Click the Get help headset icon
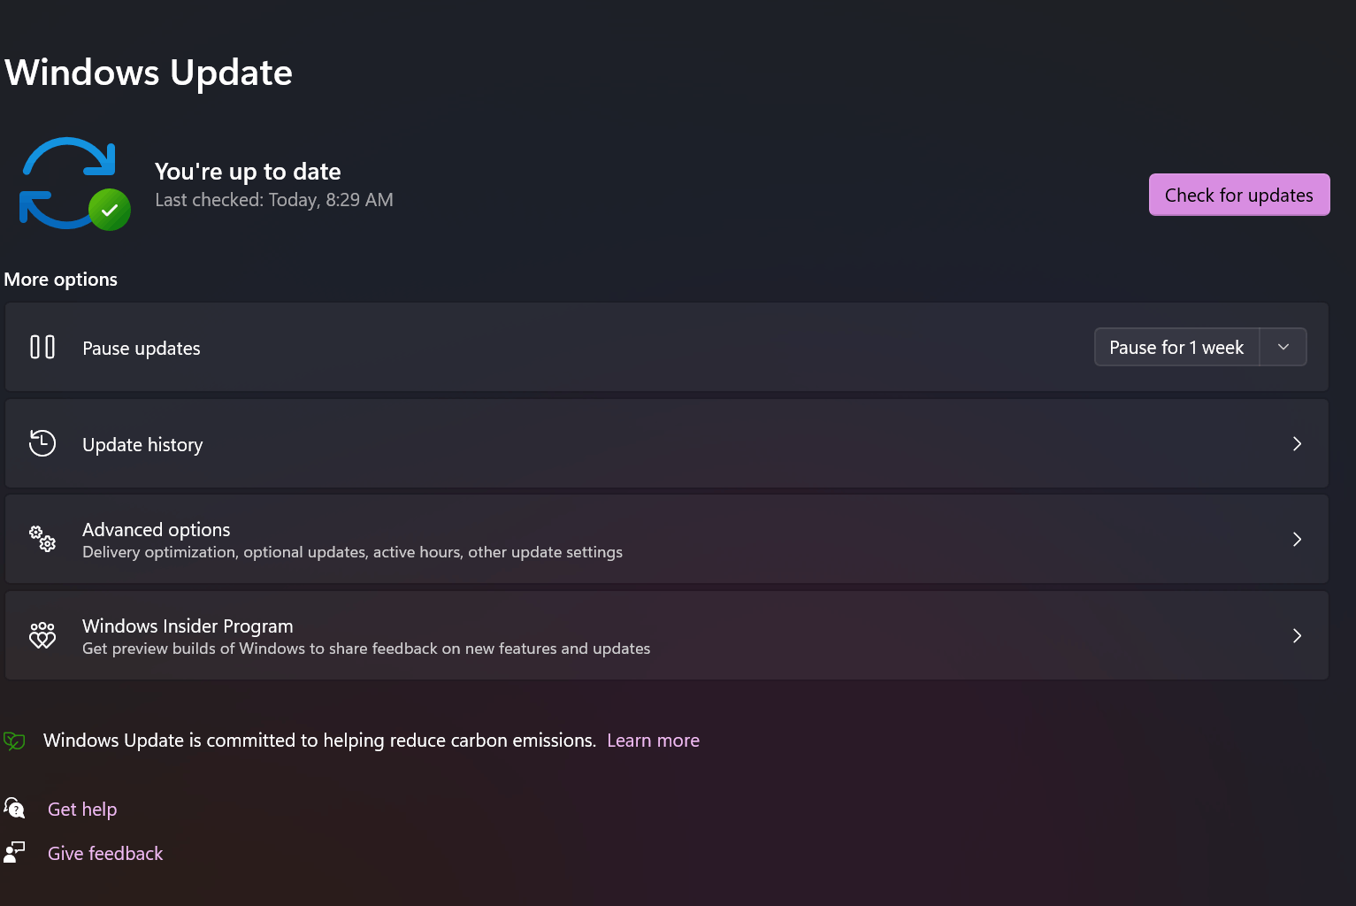Screen dimensions: 1356x906 14,808
